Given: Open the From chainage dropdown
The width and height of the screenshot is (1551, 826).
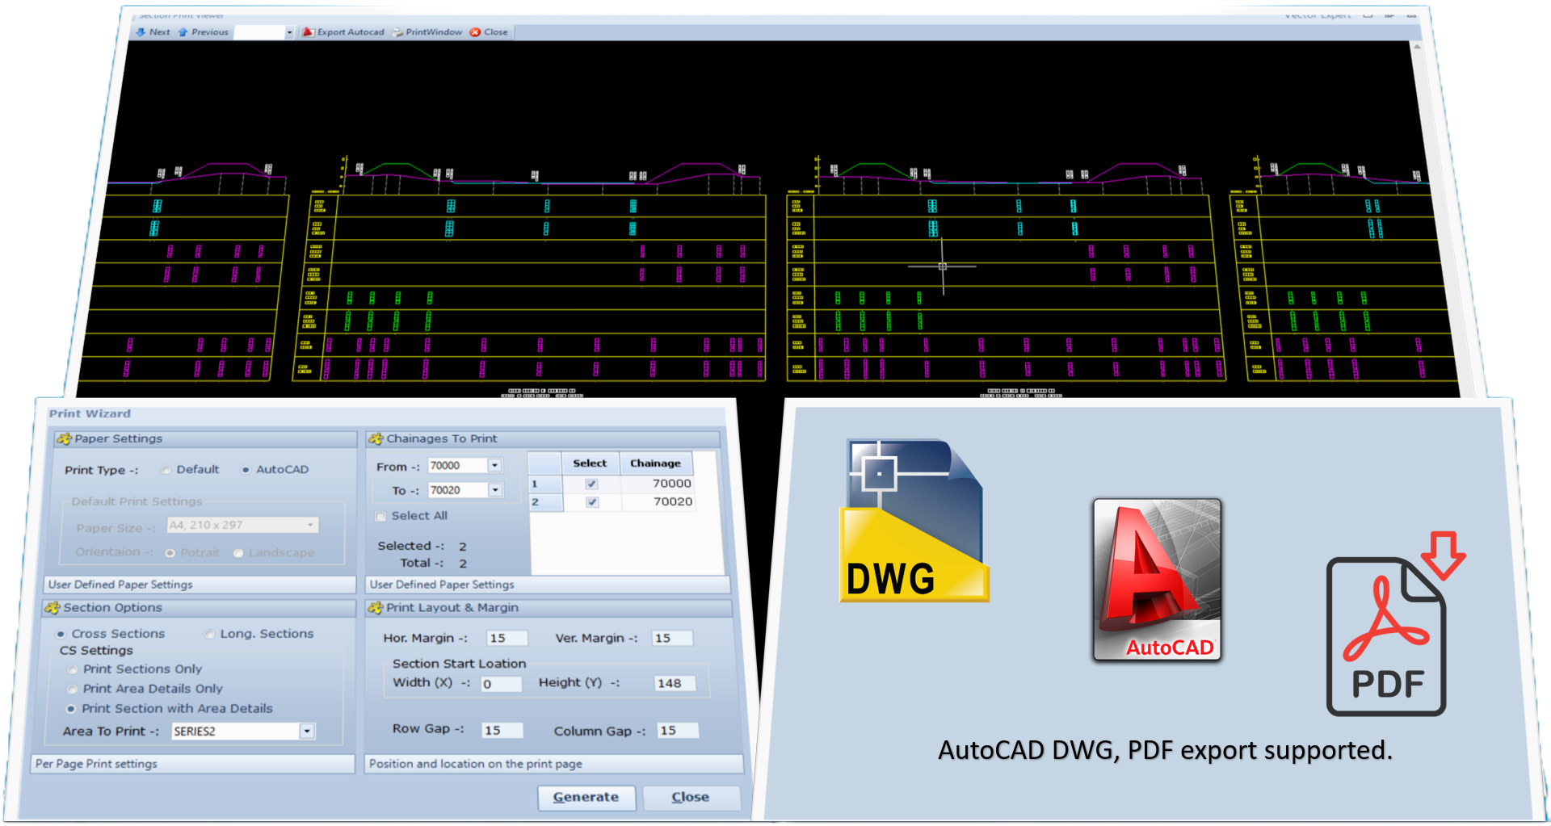Looking at the screenshot, I should [x=494, y=466].
